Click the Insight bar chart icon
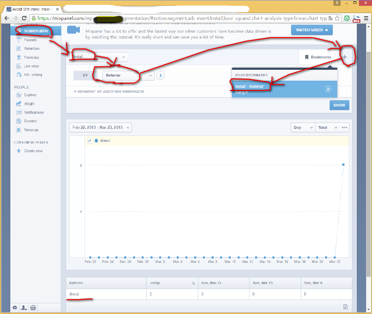The image size is (372, 314). pyautogui.click(x=19, y=103)
